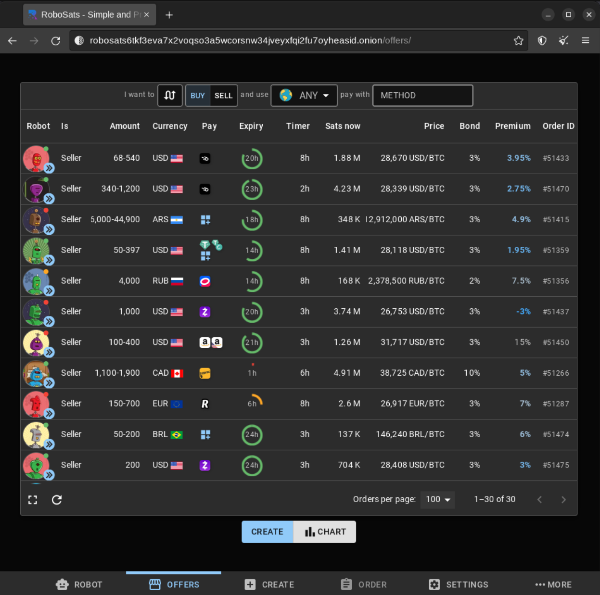Screen dimensions: 600x595
Task: Toggle the BUY filter option
Action: click(198, 95)
